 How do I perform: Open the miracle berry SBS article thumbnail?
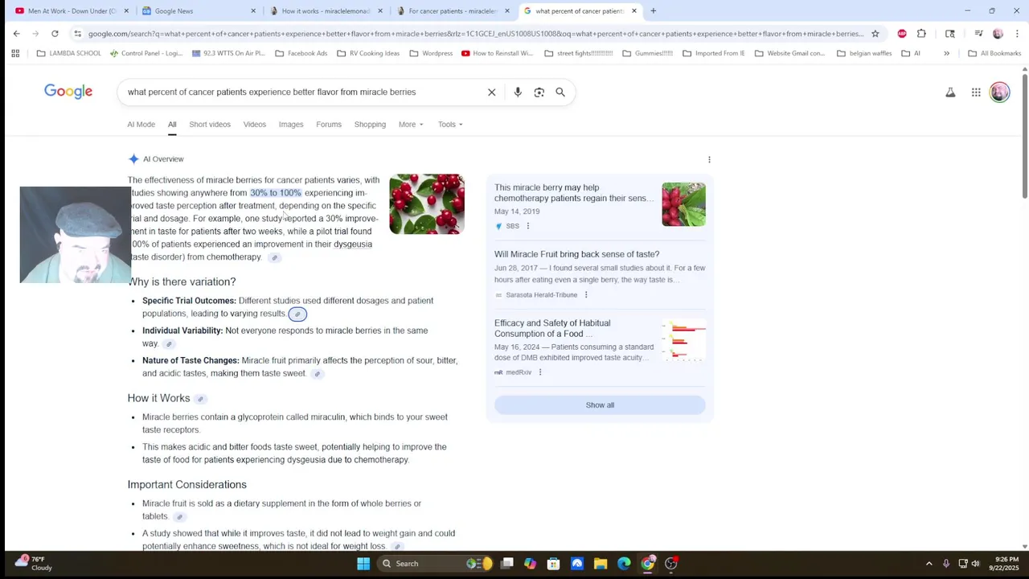tap(683, 204)
